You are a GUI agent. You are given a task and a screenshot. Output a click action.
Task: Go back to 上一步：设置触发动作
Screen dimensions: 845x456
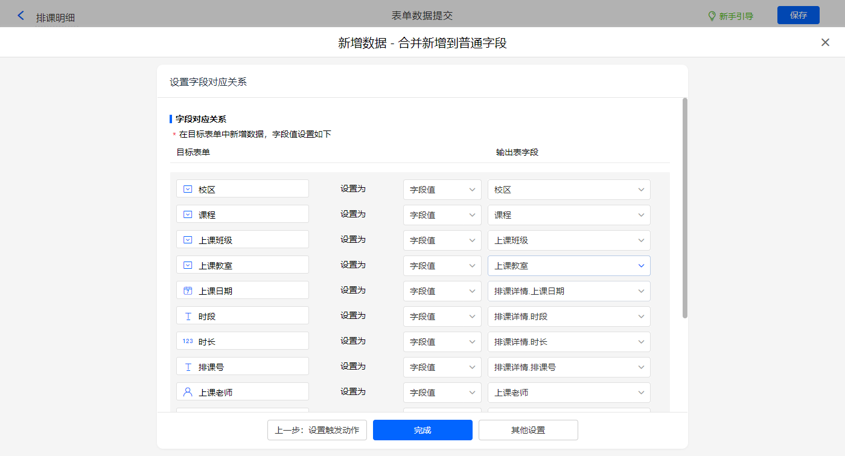coord(317,430)
